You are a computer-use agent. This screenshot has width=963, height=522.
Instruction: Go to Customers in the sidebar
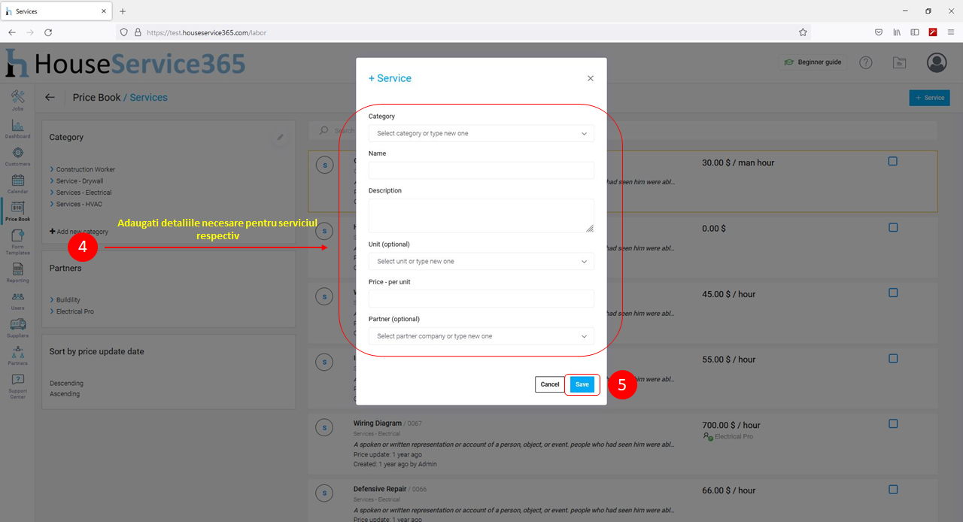coord(17,155)
